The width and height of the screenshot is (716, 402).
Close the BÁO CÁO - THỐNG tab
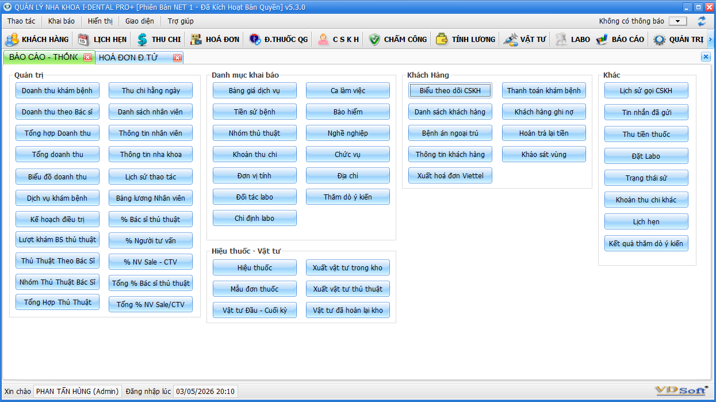click(87, 58)
